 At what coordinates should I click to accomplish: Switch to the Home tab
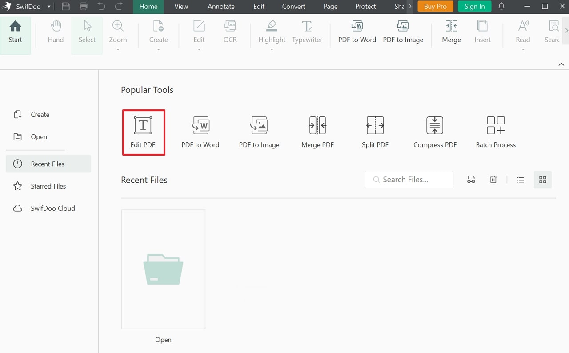click(148, 6)
